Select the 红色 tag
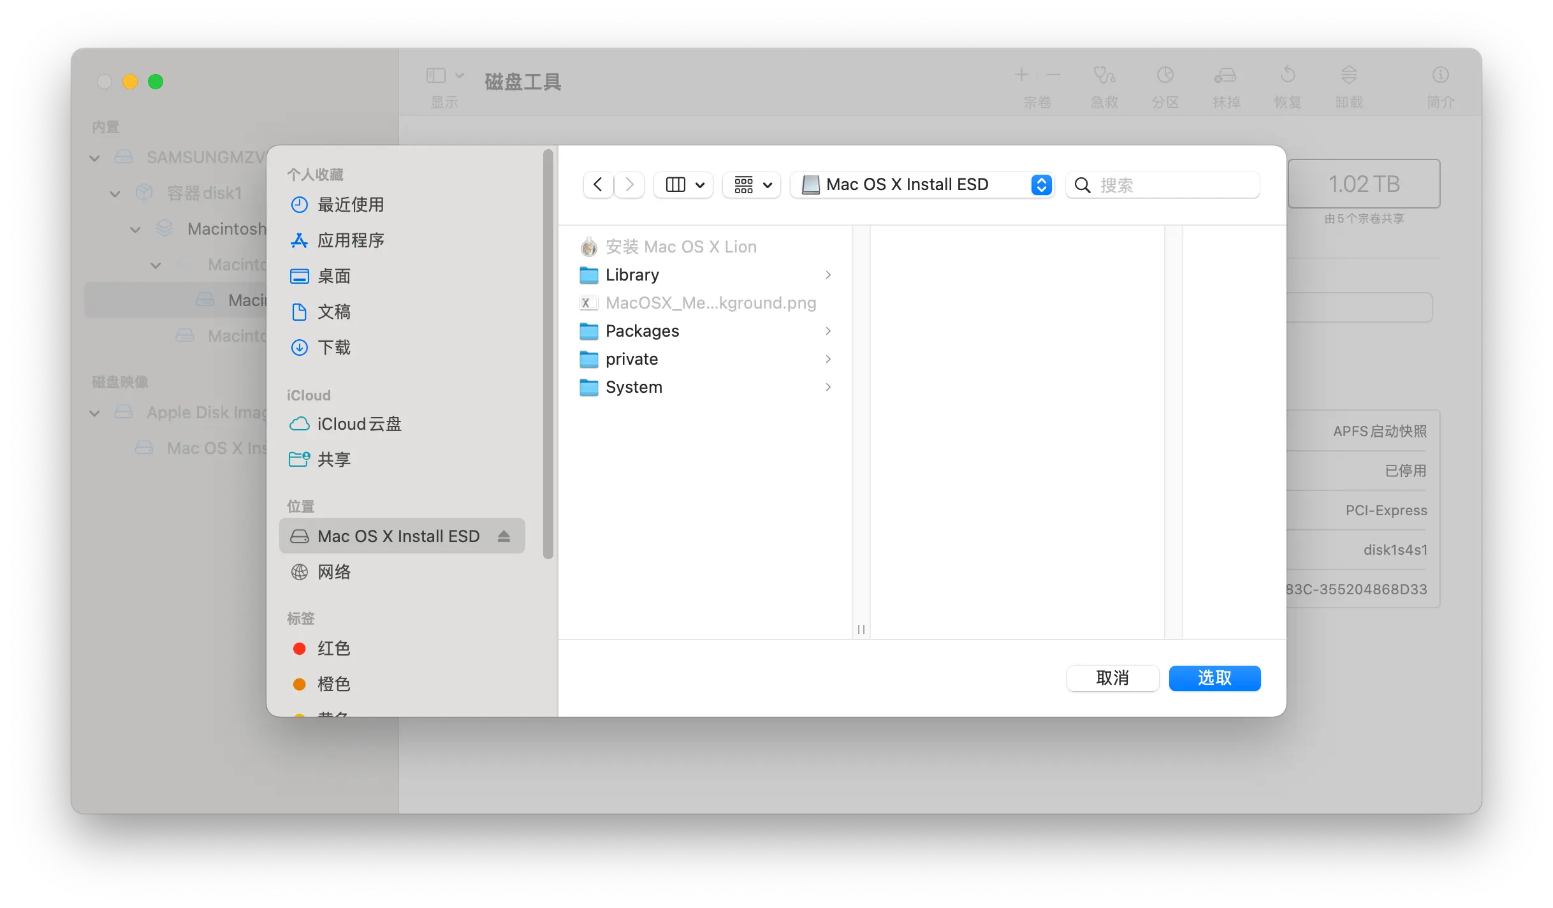1553x908 pixels. tap(402, 648)
